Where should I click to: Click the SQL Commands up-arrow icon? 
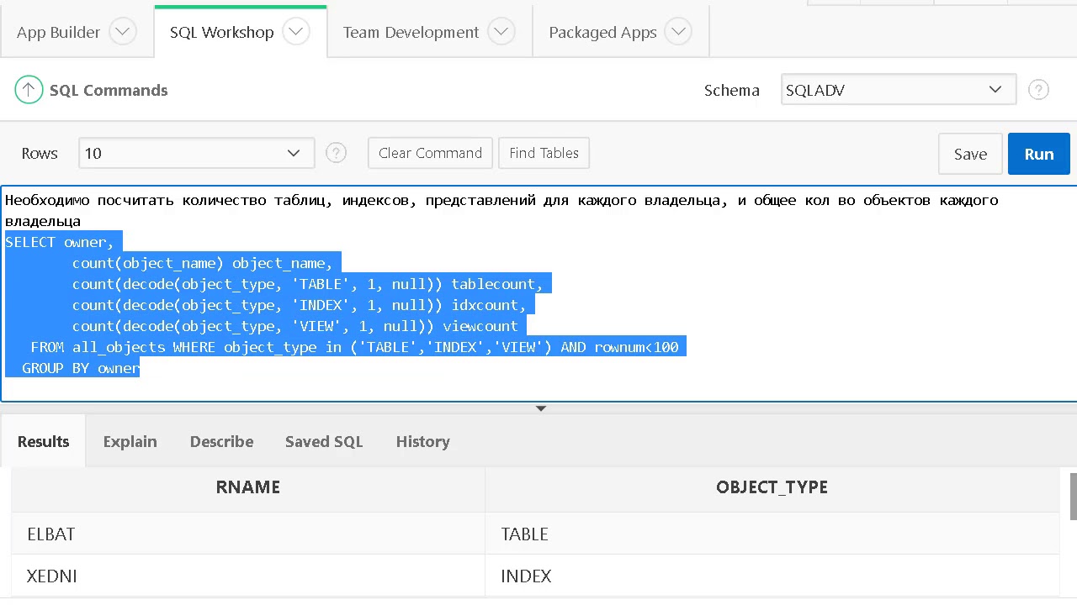(29, 90)
